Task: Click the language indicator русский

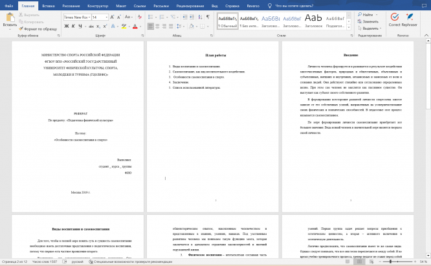Action: click(77, 261)
